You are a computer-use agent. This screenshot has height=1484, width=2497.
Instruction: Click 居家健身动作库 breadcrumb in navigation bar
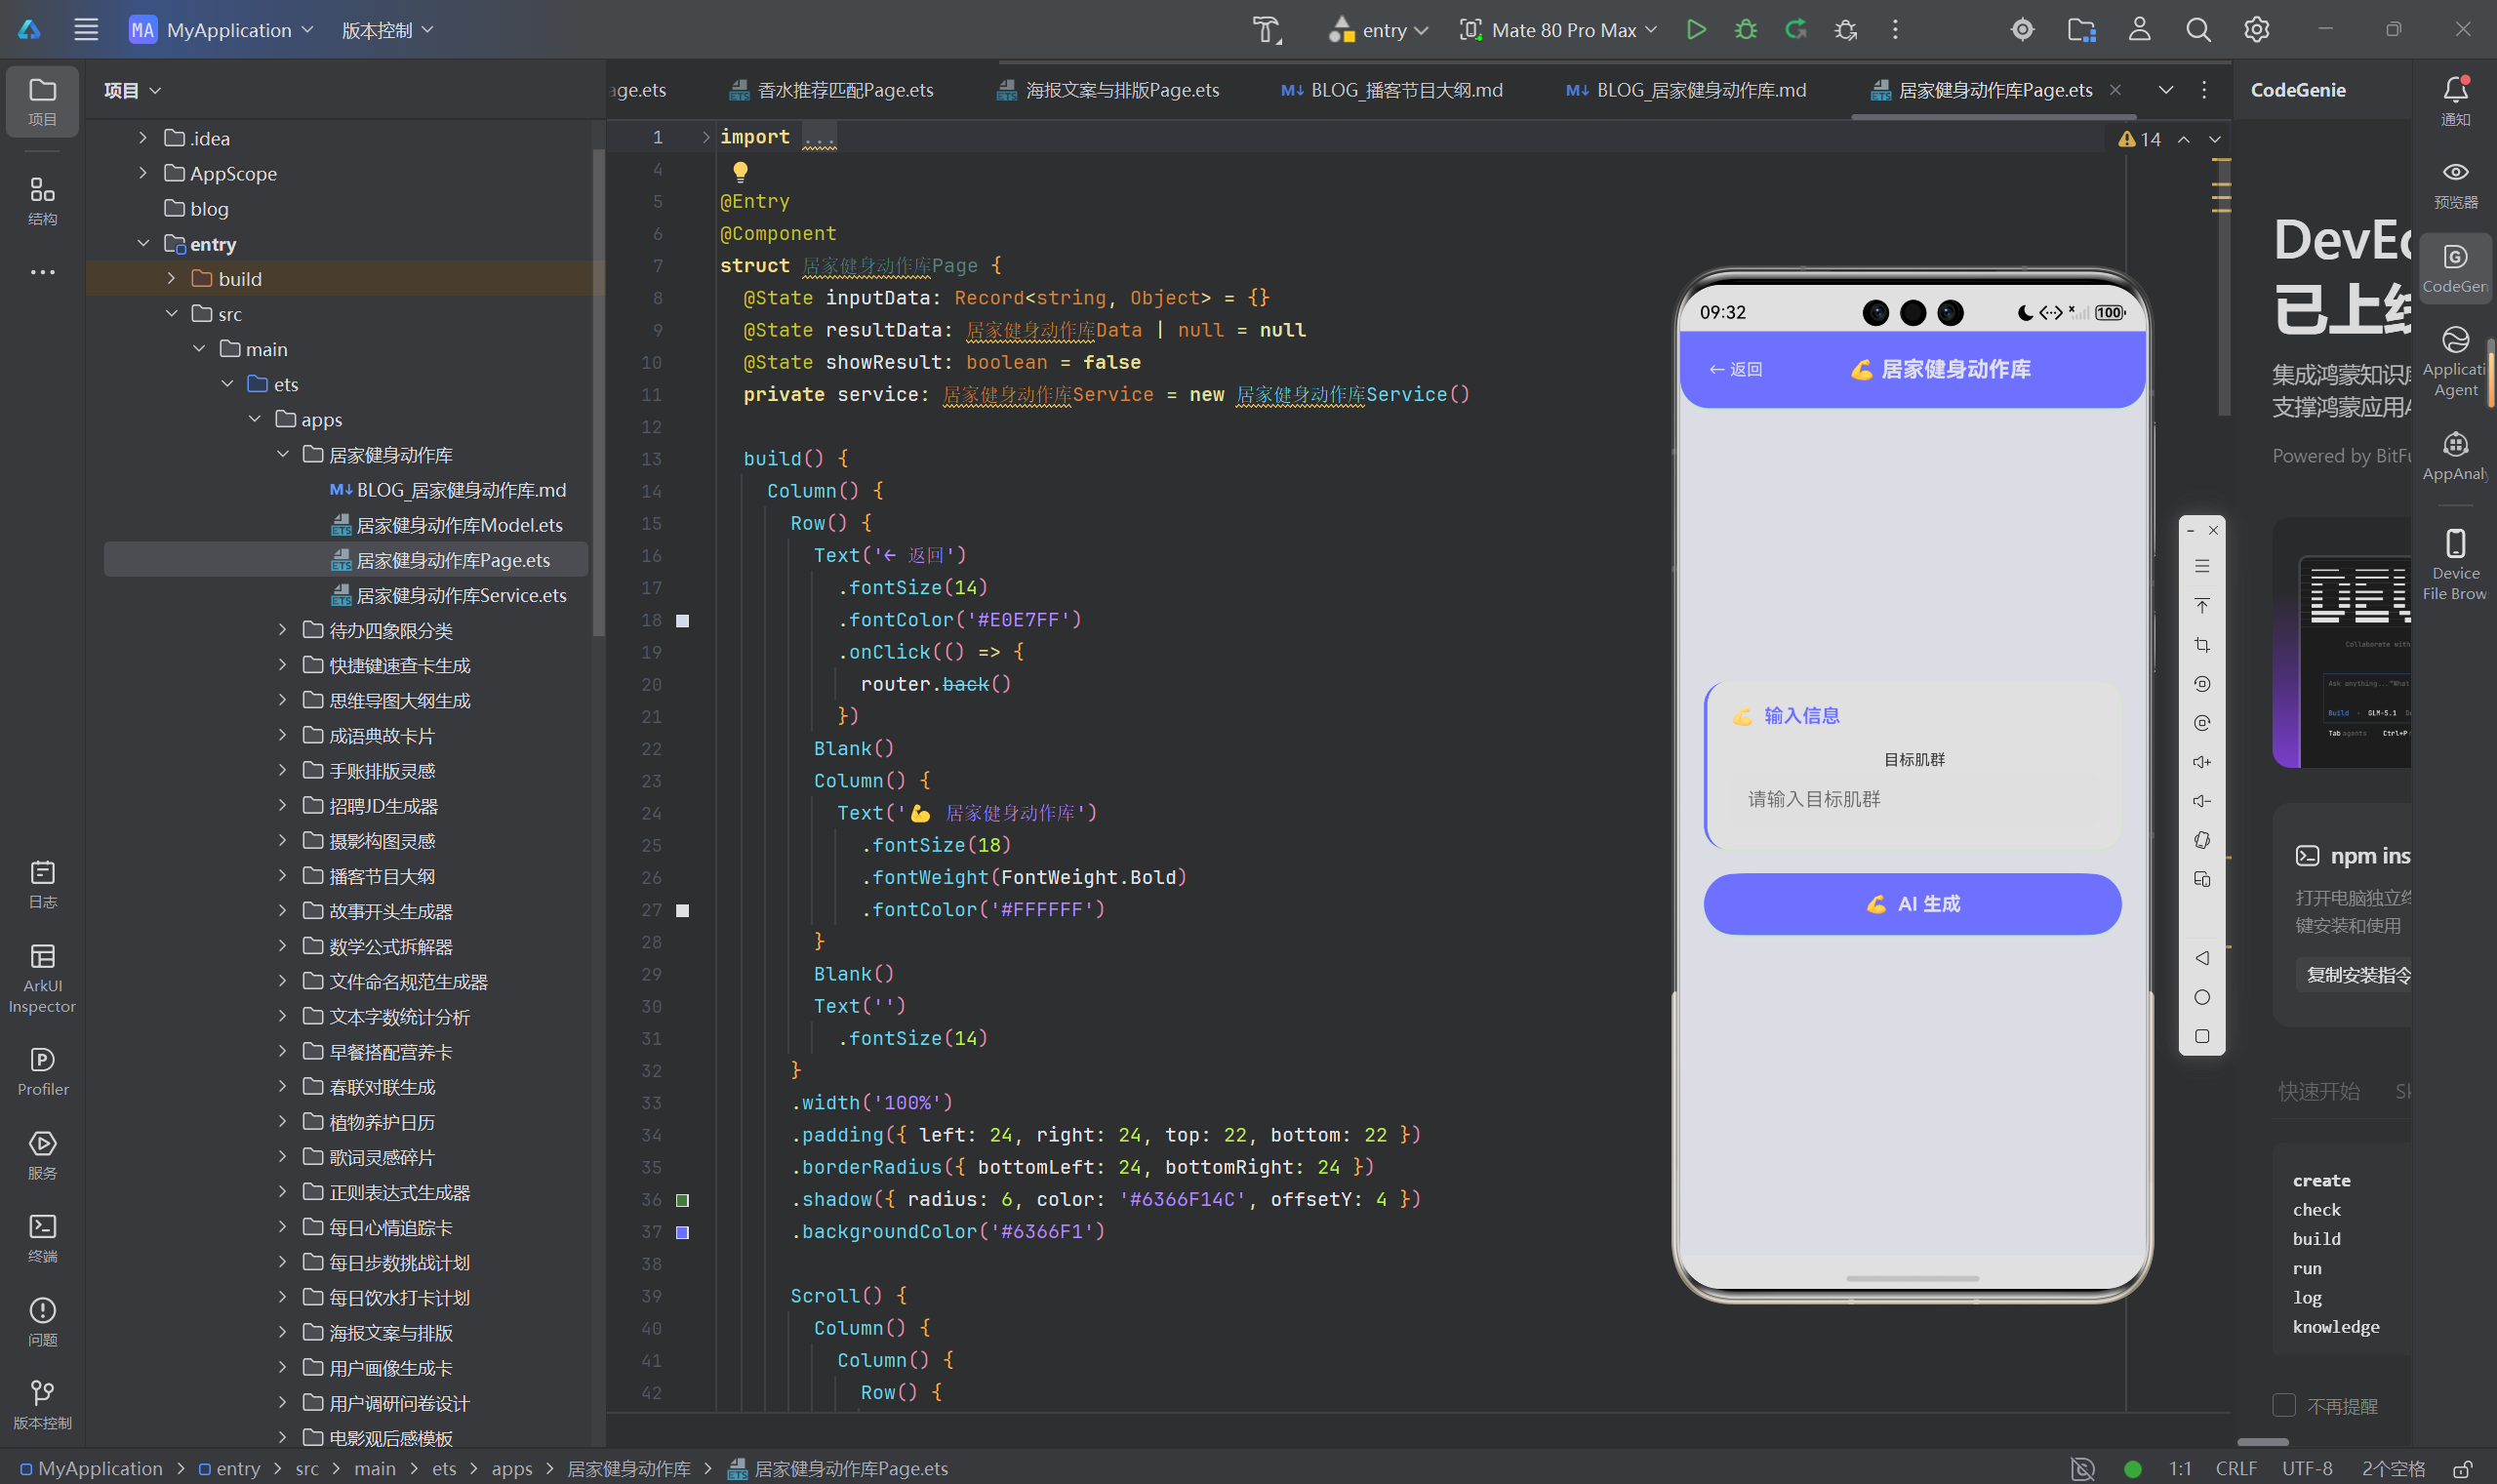click(x=628, y=1468)
